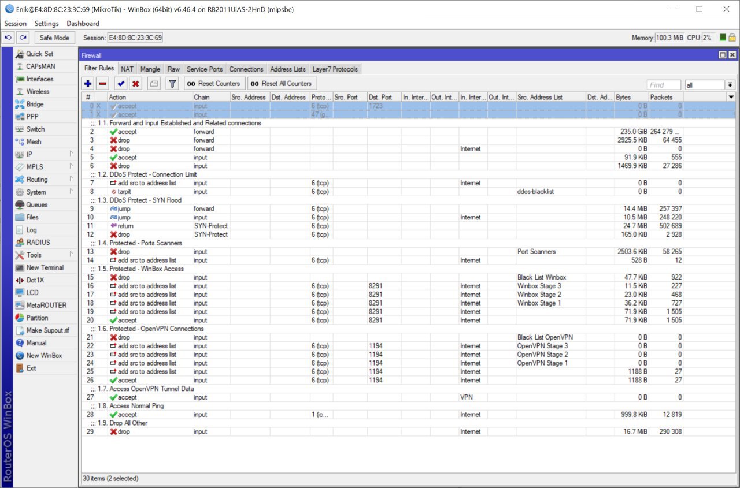Viewport: 740px width, 488px height.
Task: Toggle Safe Mode button
Action: click(54, 38)
